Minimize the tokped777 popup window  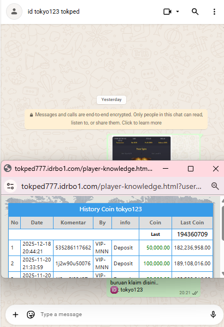pyautogui.click(x=166, y=169)
